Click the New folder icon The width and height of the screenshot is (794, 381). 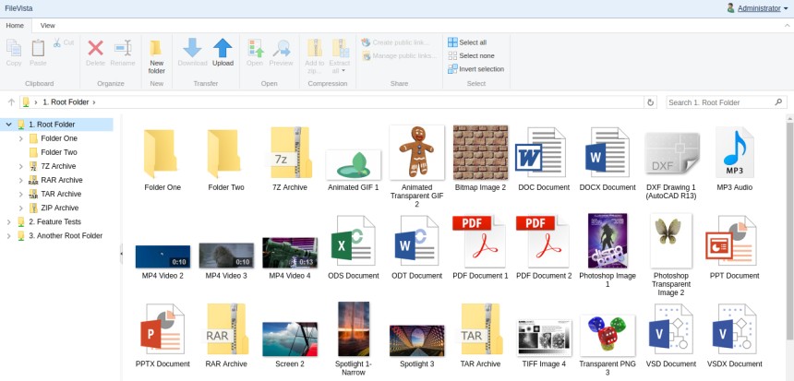(156, 54)
